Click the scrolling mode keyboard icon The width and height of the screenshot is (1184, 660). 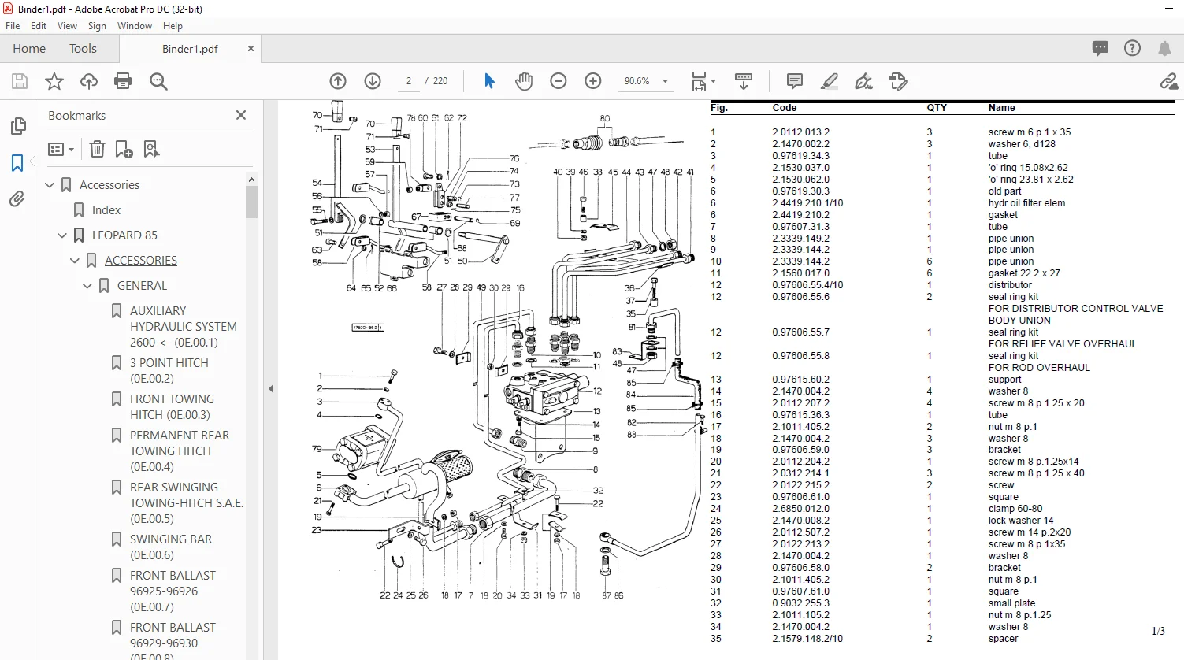point(744,81)
